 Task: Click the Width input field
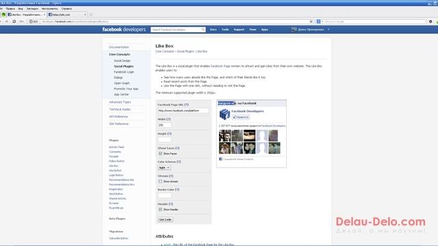click(x=164, y=125)
